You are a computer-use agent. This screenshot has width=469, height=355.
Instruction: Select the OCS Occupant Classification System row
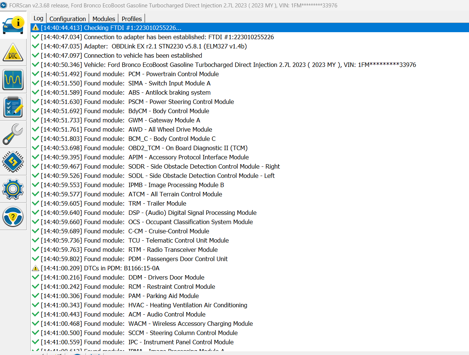click(x=249, y=222)
